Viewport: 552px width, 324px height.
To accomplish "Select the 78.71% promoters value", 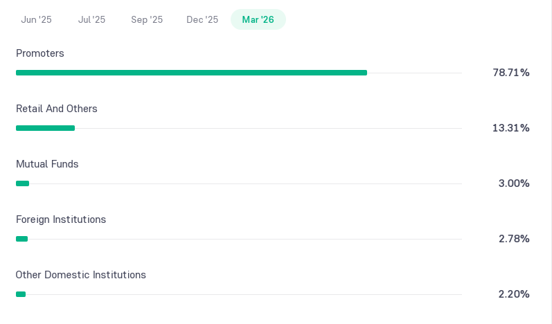I will point(511,73).
